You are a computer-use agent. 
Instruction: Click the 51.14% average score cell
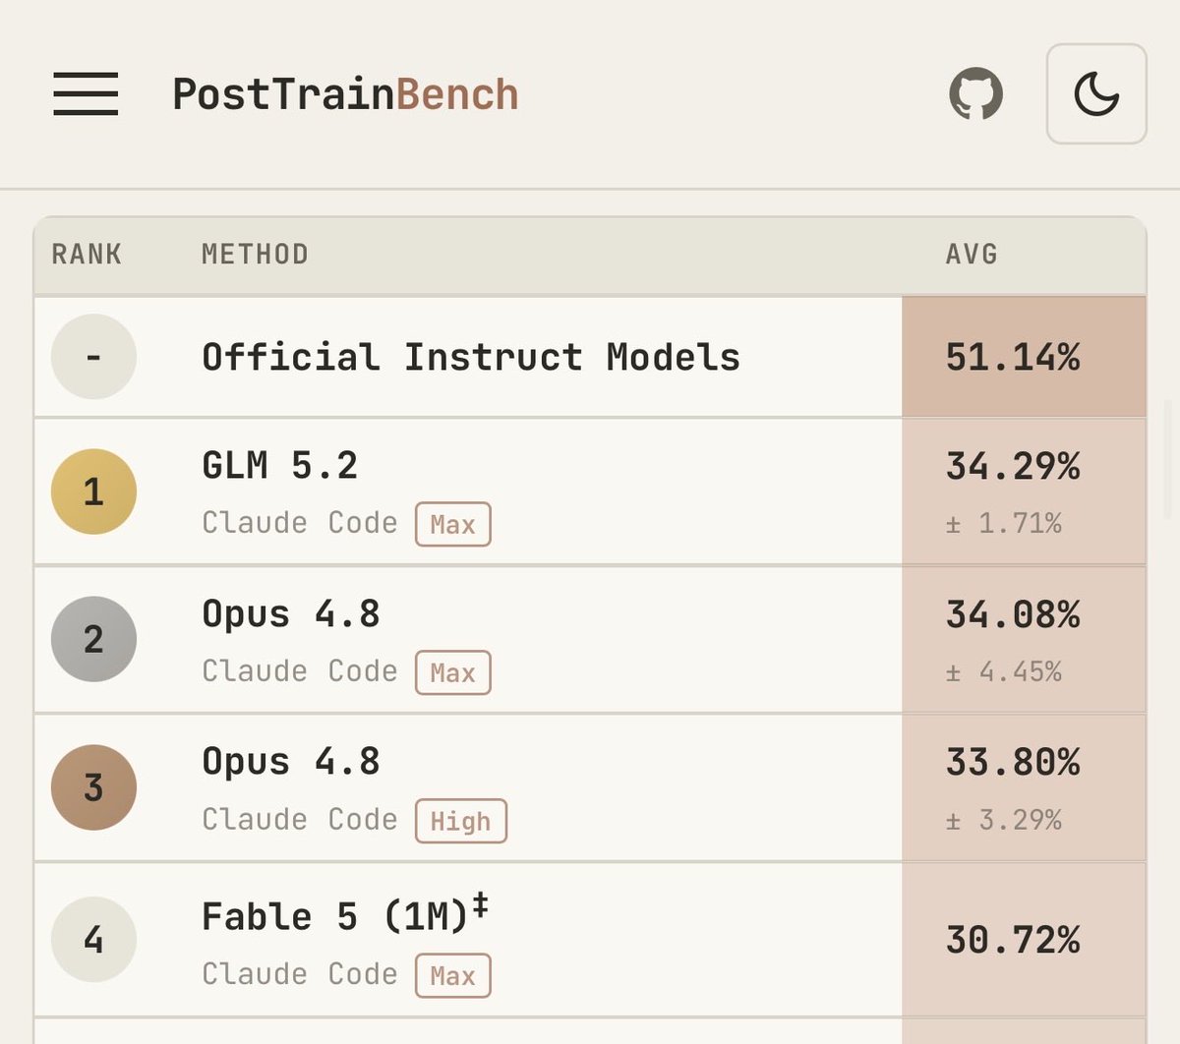pos(1024,357)
